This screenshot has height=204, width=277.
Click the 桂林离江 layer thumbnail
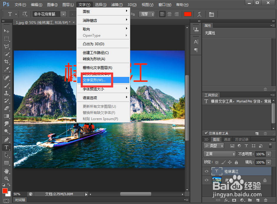(x=217, y=171)
